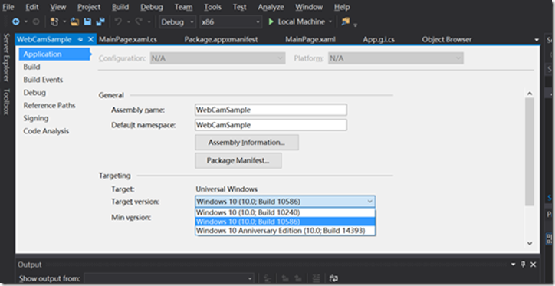Click the Save icon in toolbar

point(87,22)
